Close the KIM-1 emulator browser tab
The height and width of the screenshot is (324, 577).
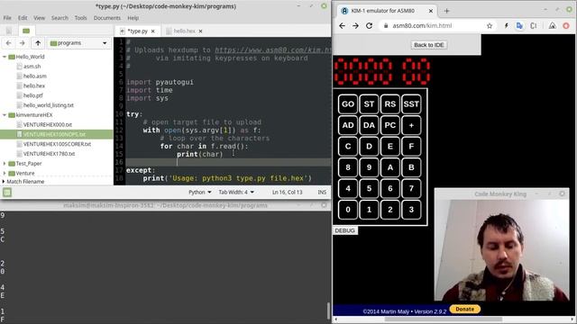431,11
